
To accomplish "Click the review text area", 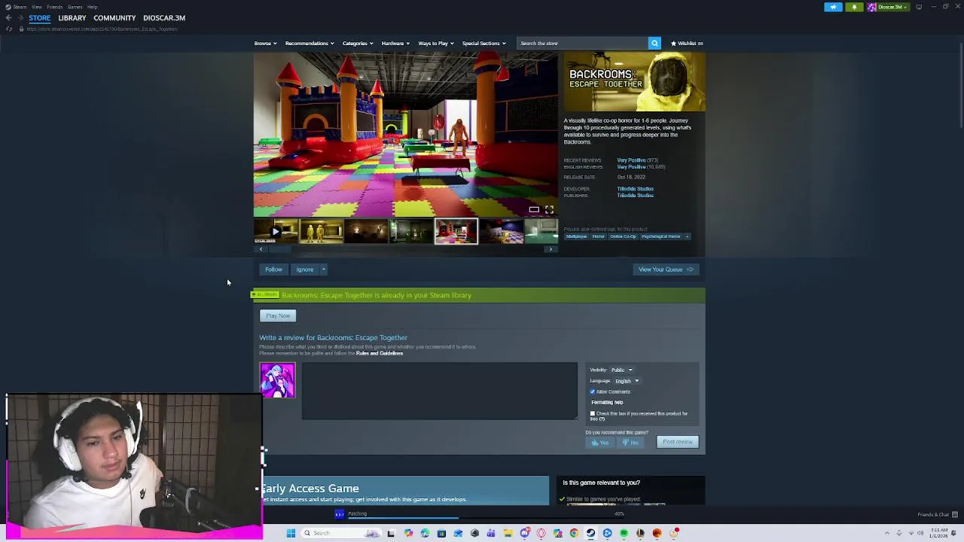I will pyautogui.click(x=440, y=391).
